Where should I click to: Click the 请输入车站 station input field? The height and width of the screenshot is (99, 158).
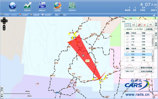coord(131,71)
